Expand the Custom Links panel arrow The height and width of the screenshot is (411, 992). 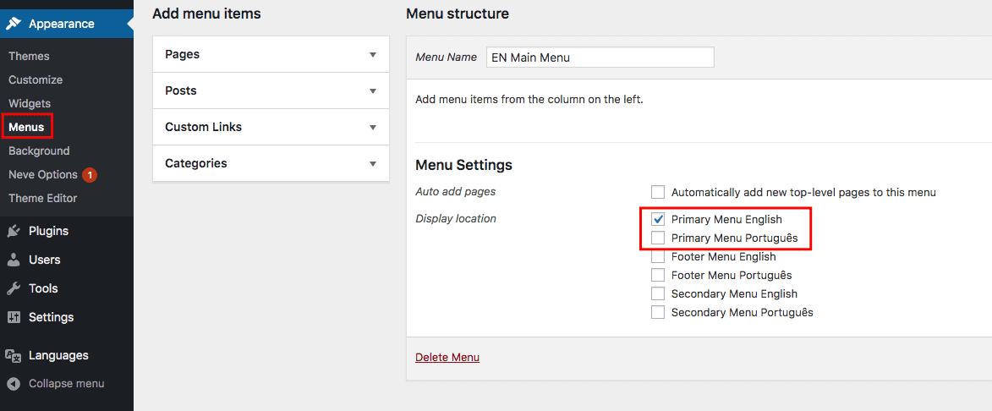373,127
